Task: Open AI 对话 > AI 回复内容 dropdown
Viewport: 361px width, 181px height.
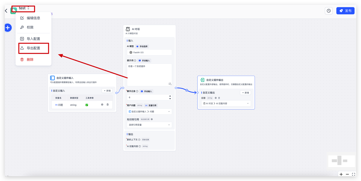Action: [226, 103]
